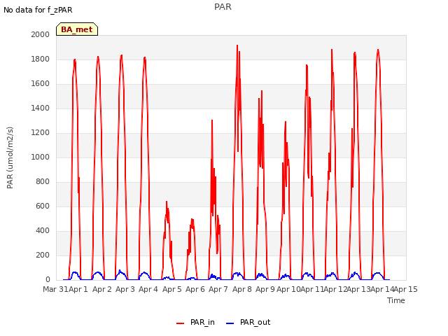Viewport: 448px width, 336px height.
Task: Click the 200 y-axis tick label
Action: coord(43,255)
